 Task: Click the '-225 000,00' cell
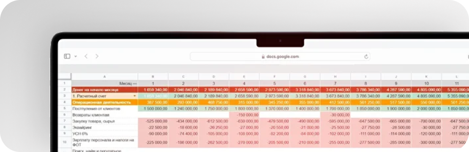point(153,142)
